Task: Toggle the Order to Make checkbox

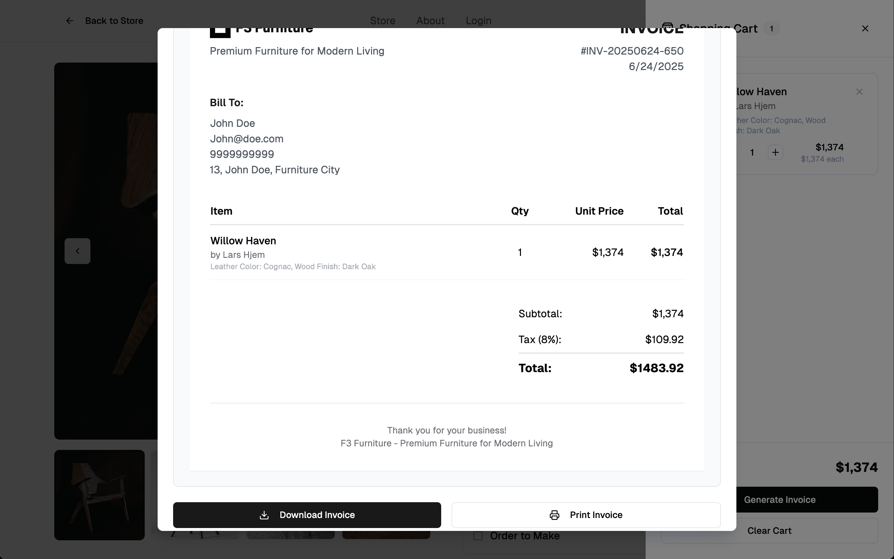Action: point(478,536)
